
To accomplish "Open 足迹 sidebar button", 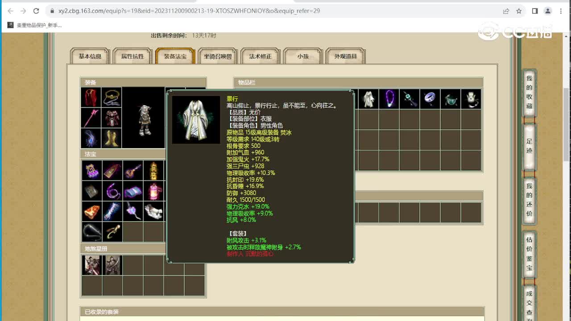I will pos(529,146).
